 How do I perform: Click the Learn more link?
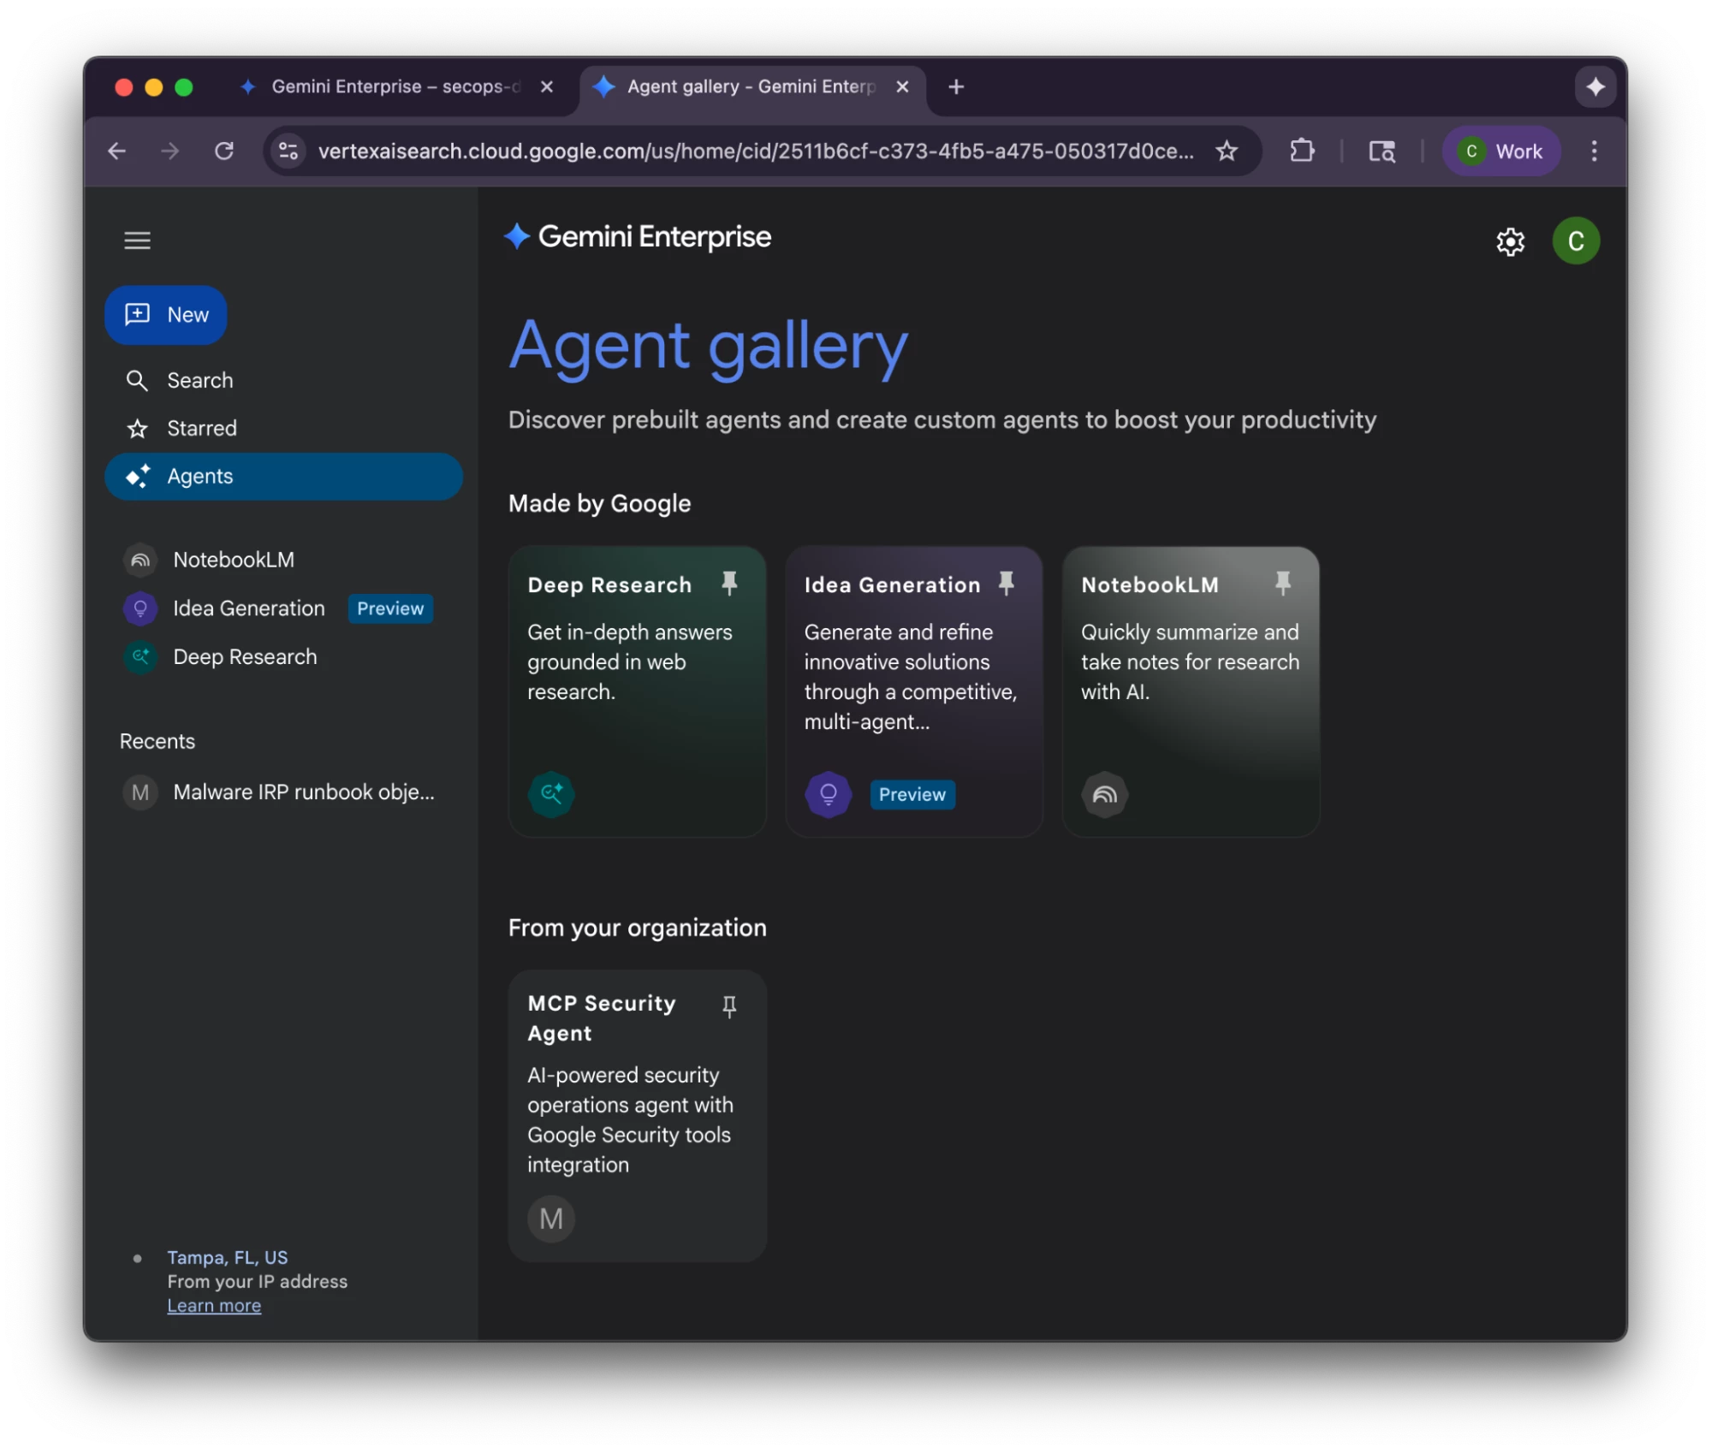[x=214, y=1305]
